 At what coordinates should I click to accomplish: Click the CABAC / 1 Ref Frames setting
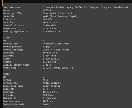pos(56,50)
